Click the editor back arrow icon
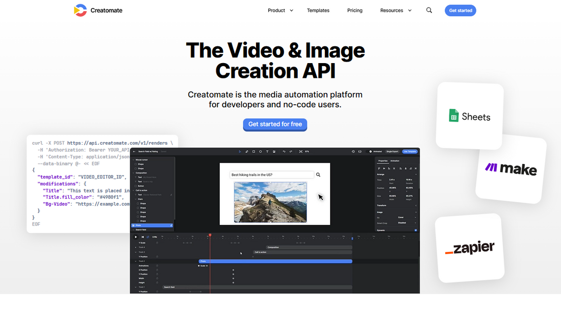561x309 pixels. coord(134,151)
